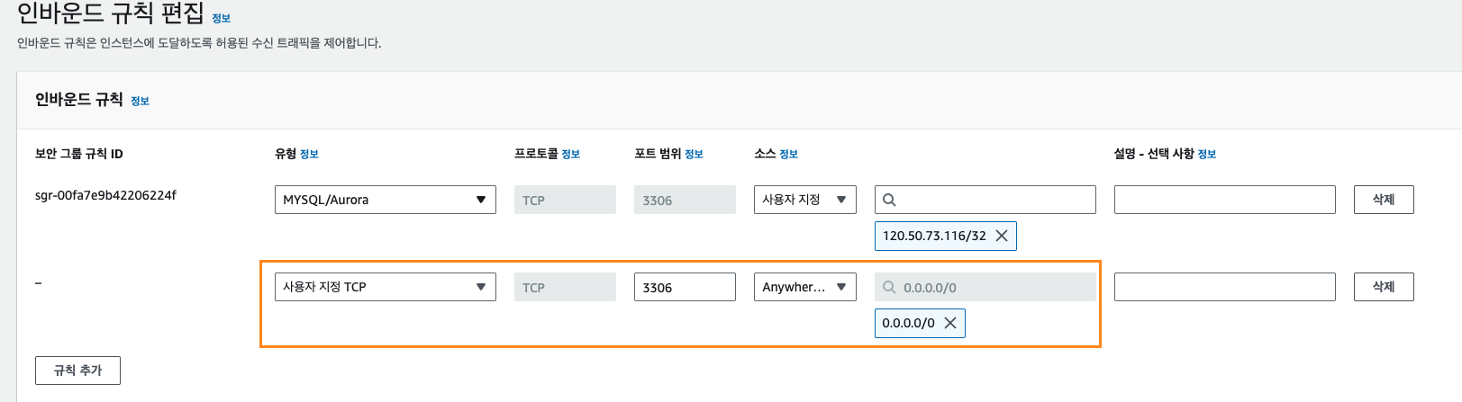Open 정보 link next to 인바운드 규칙 편집
1462x402 pixels.
(222, 18)
